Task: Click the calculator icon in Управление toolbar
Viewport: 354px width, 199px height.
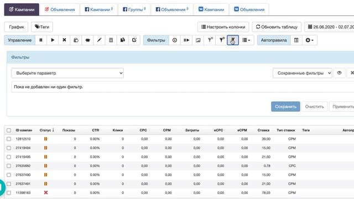Action: pos(111,40)
